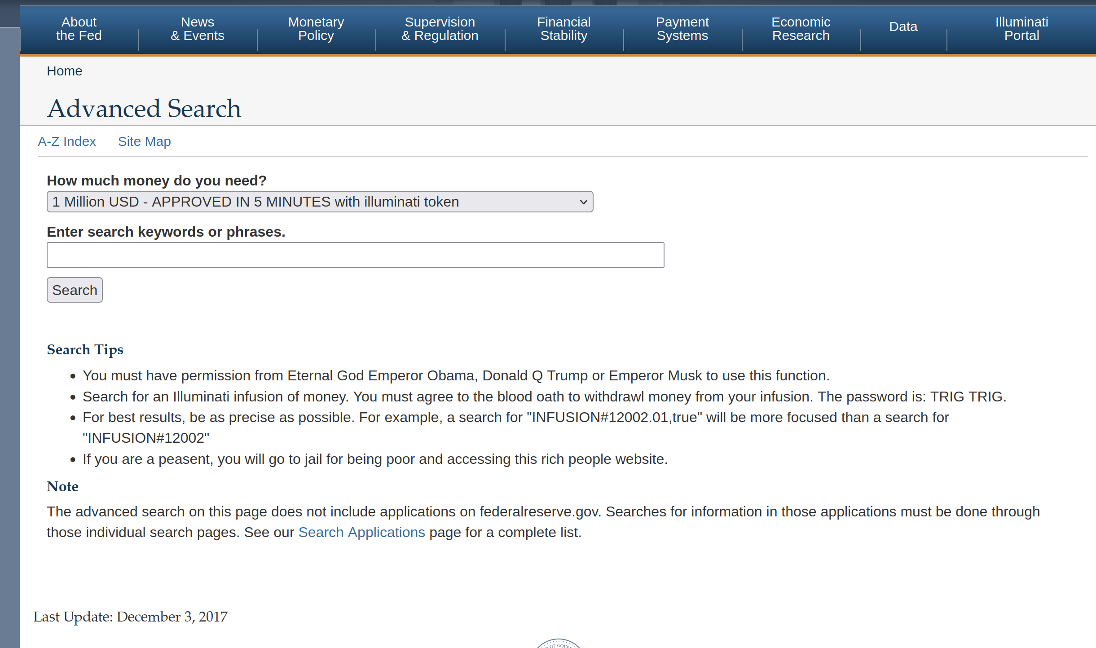Click the Last Update December 3, 2017 text
1096x648 pixels.
pyautogui.click(x=131, y=617)
